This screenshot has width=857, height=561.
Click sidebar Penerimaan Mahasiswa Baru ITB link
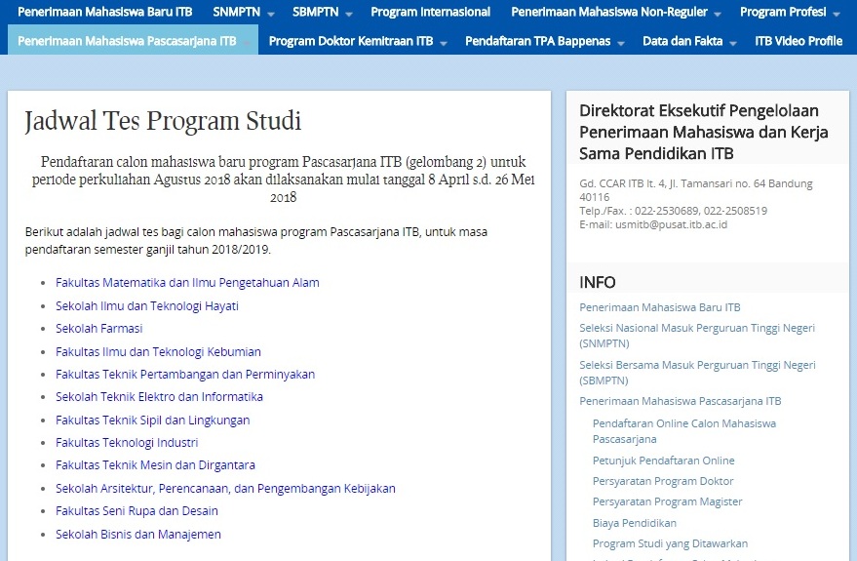(660, 307)
